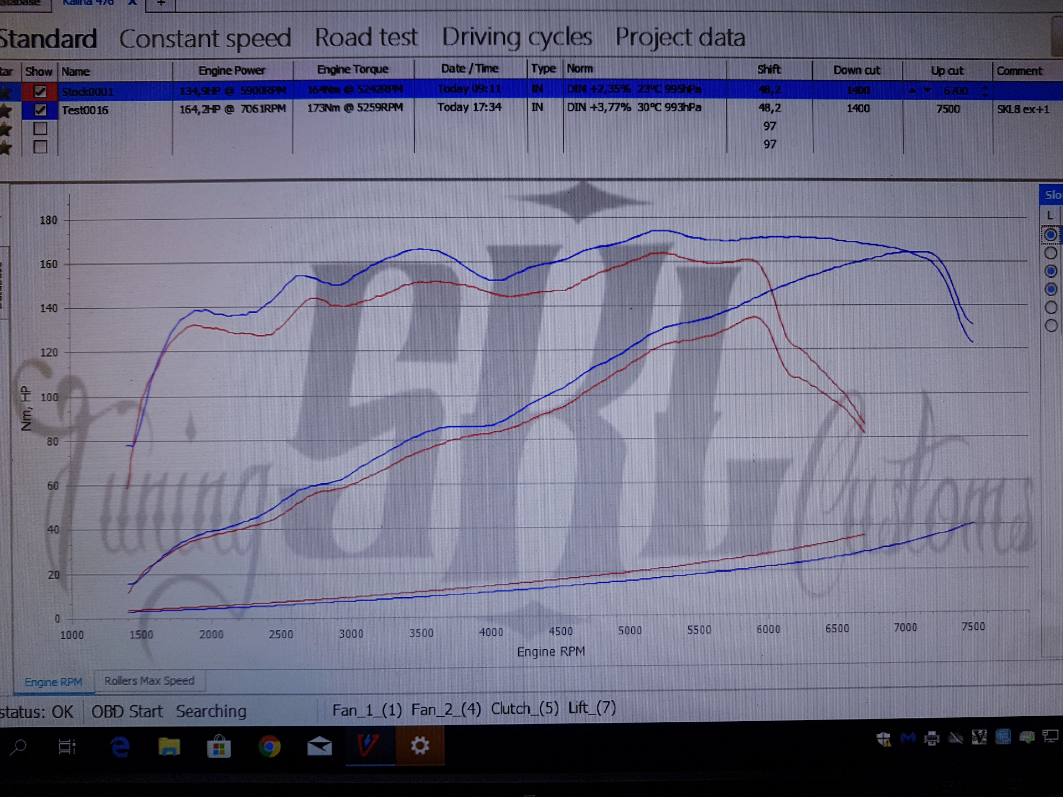Uncheck the Show box for Stock0001
This screenshot has width=1063, height=797.
tap(40, 91)
